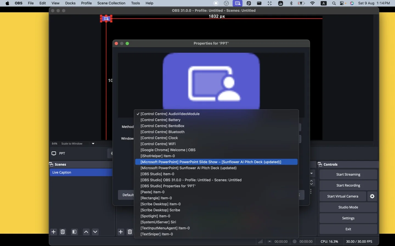Viewport: 395px width, 246px height.
Task: Choose SystemUIServer Siri option
Action: point(216,222)
